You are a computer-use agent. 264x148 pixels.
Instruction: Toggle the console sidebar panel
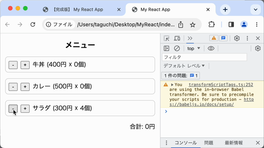pyautogui.click(x=167, y=49)
